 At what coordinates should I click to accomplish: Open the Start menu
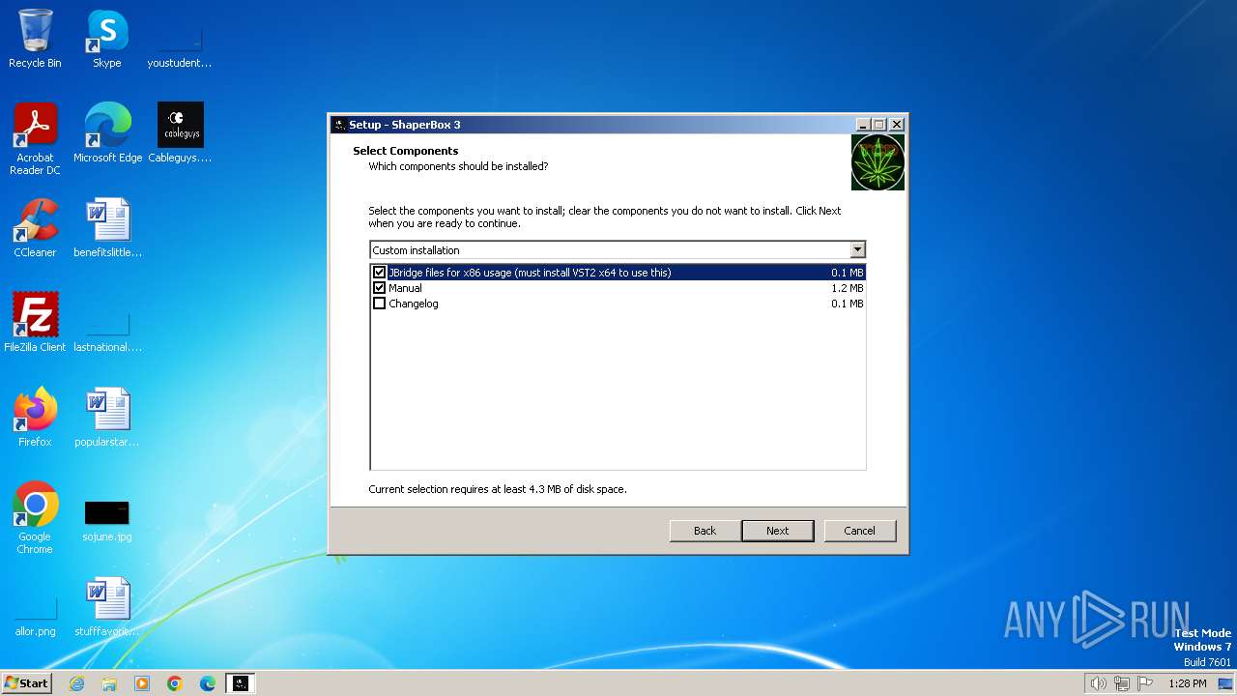(26, 683)
